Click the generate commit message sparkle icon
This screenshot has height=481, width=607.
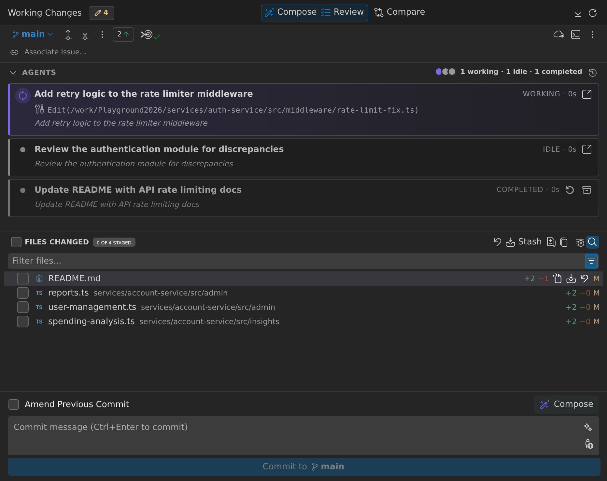tap(588, 427)
